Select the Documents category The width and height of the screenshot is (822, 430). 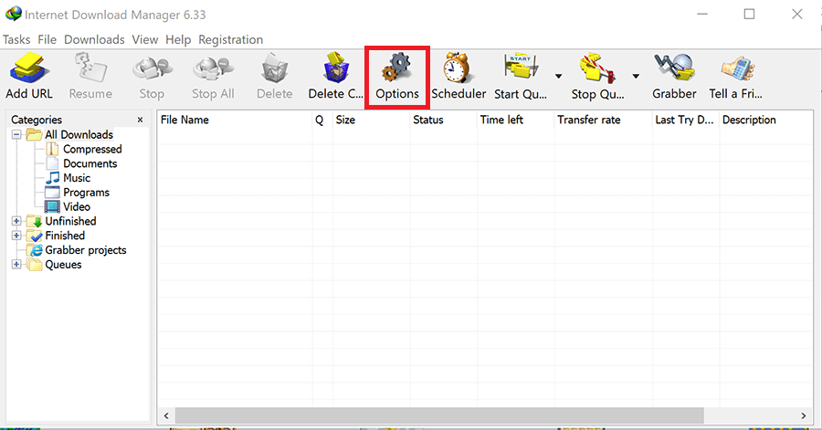pyautogui.click(x=90, y=163)
